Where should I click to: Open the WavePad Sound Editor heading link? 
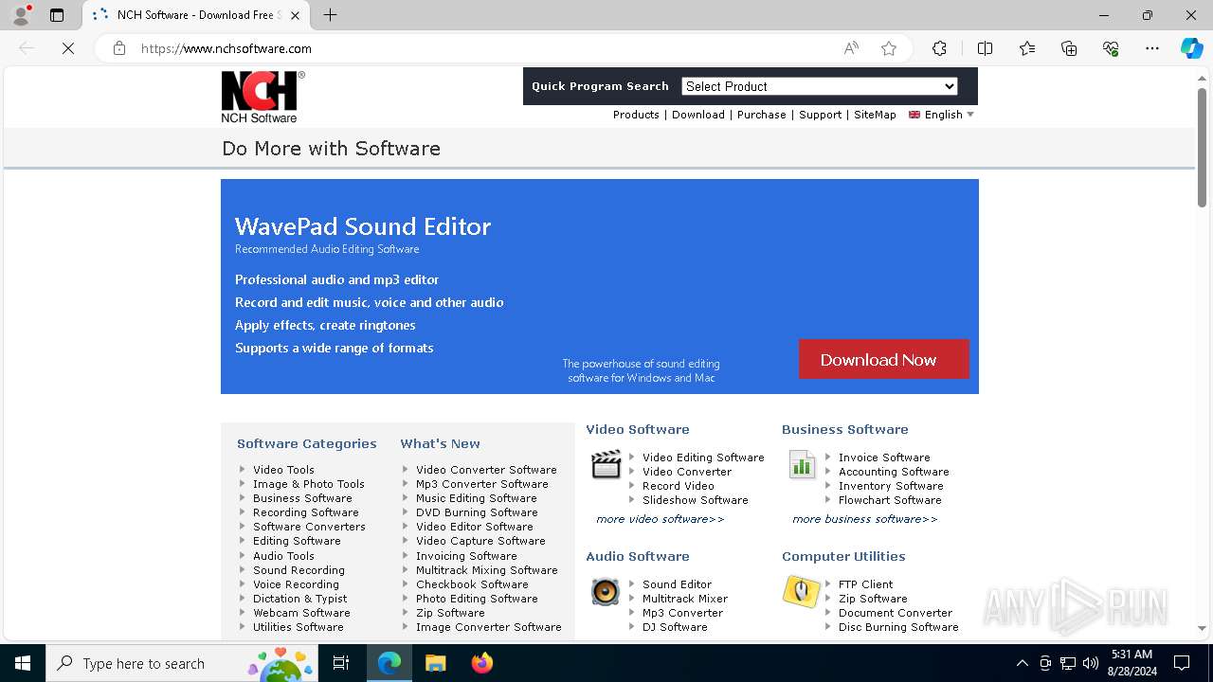pyautogui.click(x=363, y=226)
